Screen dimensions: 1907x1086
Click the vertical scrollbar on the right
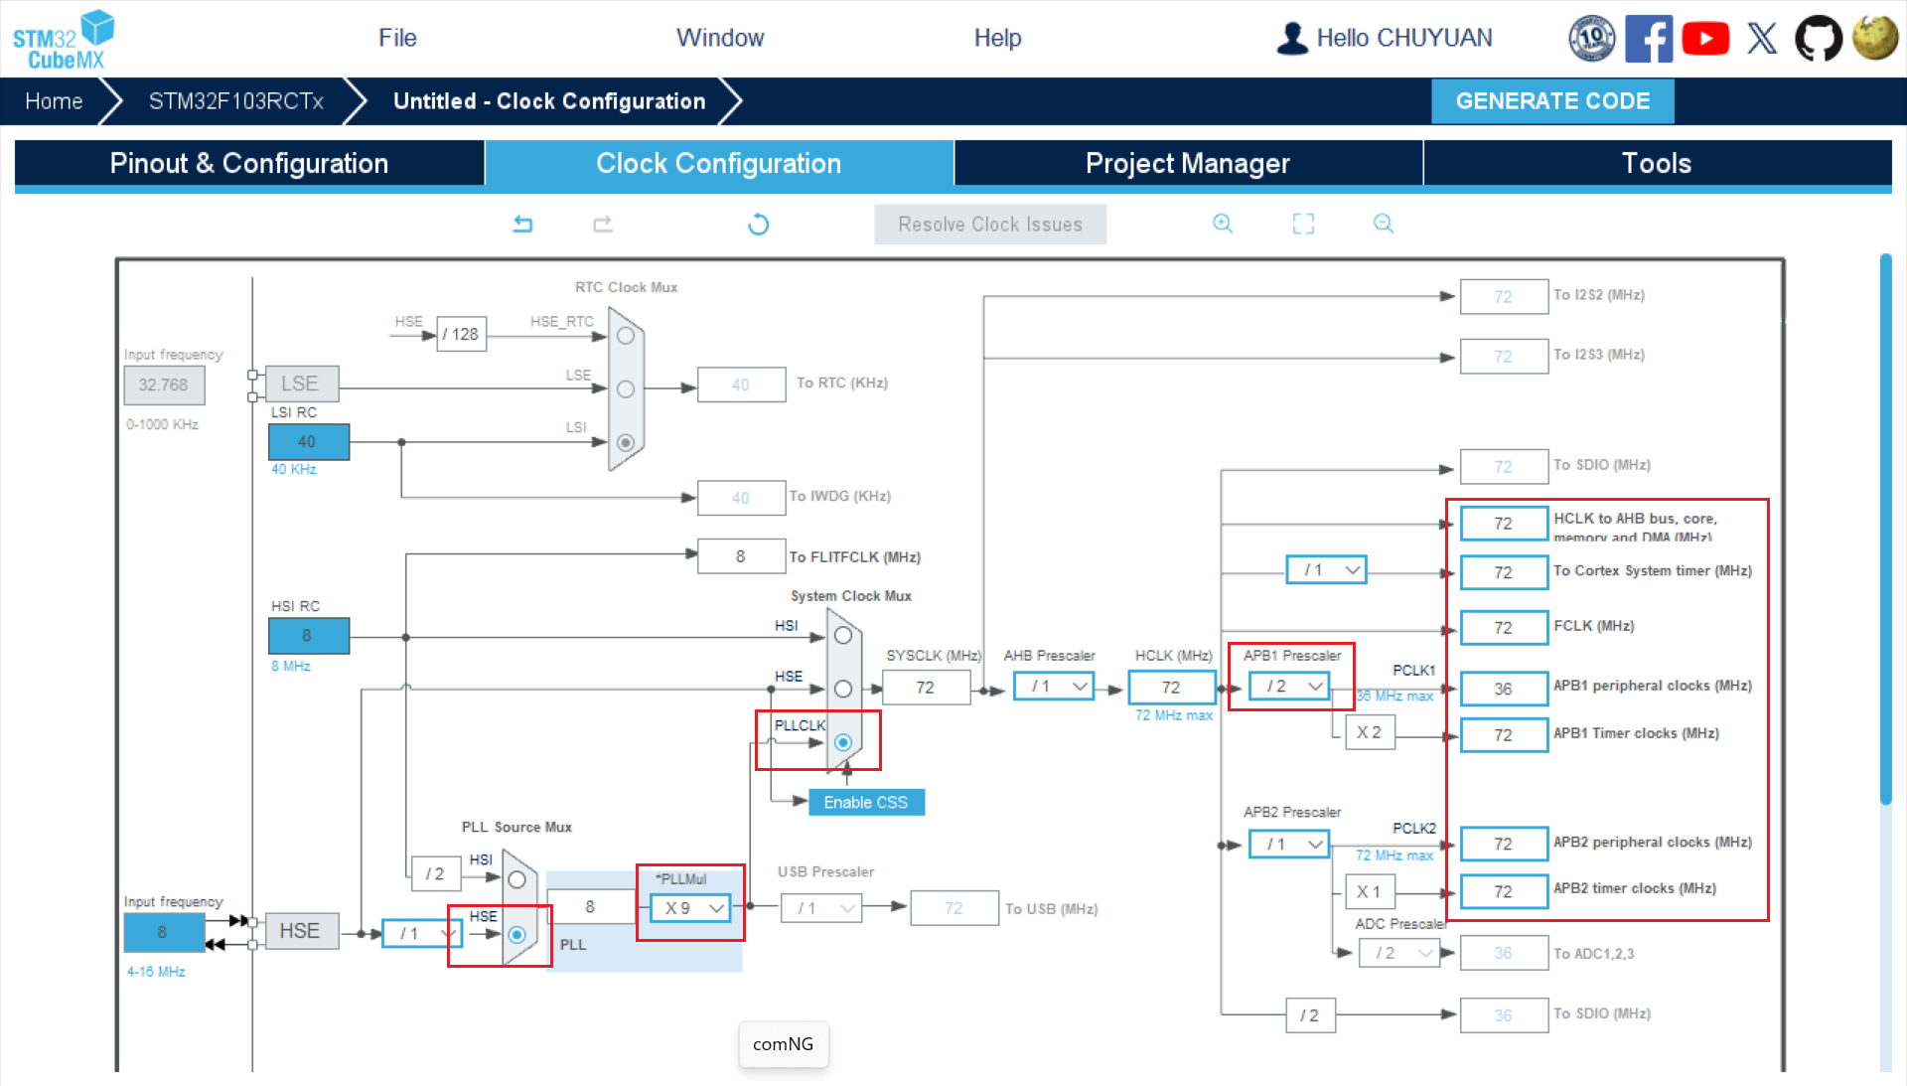(x=1885, y=527)
